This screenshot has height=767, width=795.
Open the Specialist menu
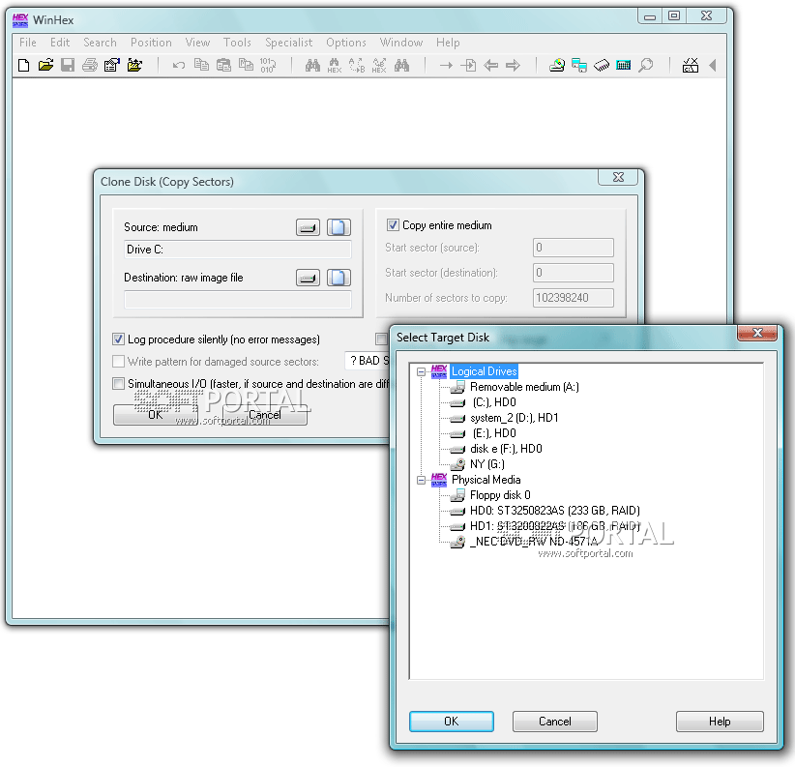288,43
